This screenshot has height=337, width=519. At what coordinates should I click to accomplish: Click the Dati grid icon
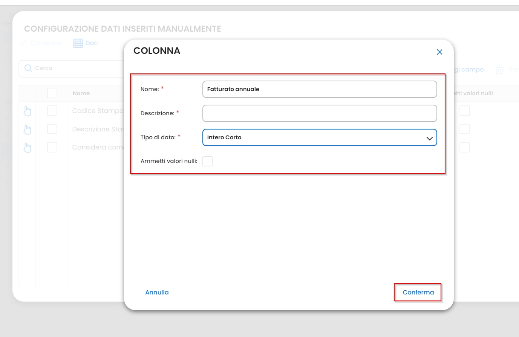tap(78, 43)
